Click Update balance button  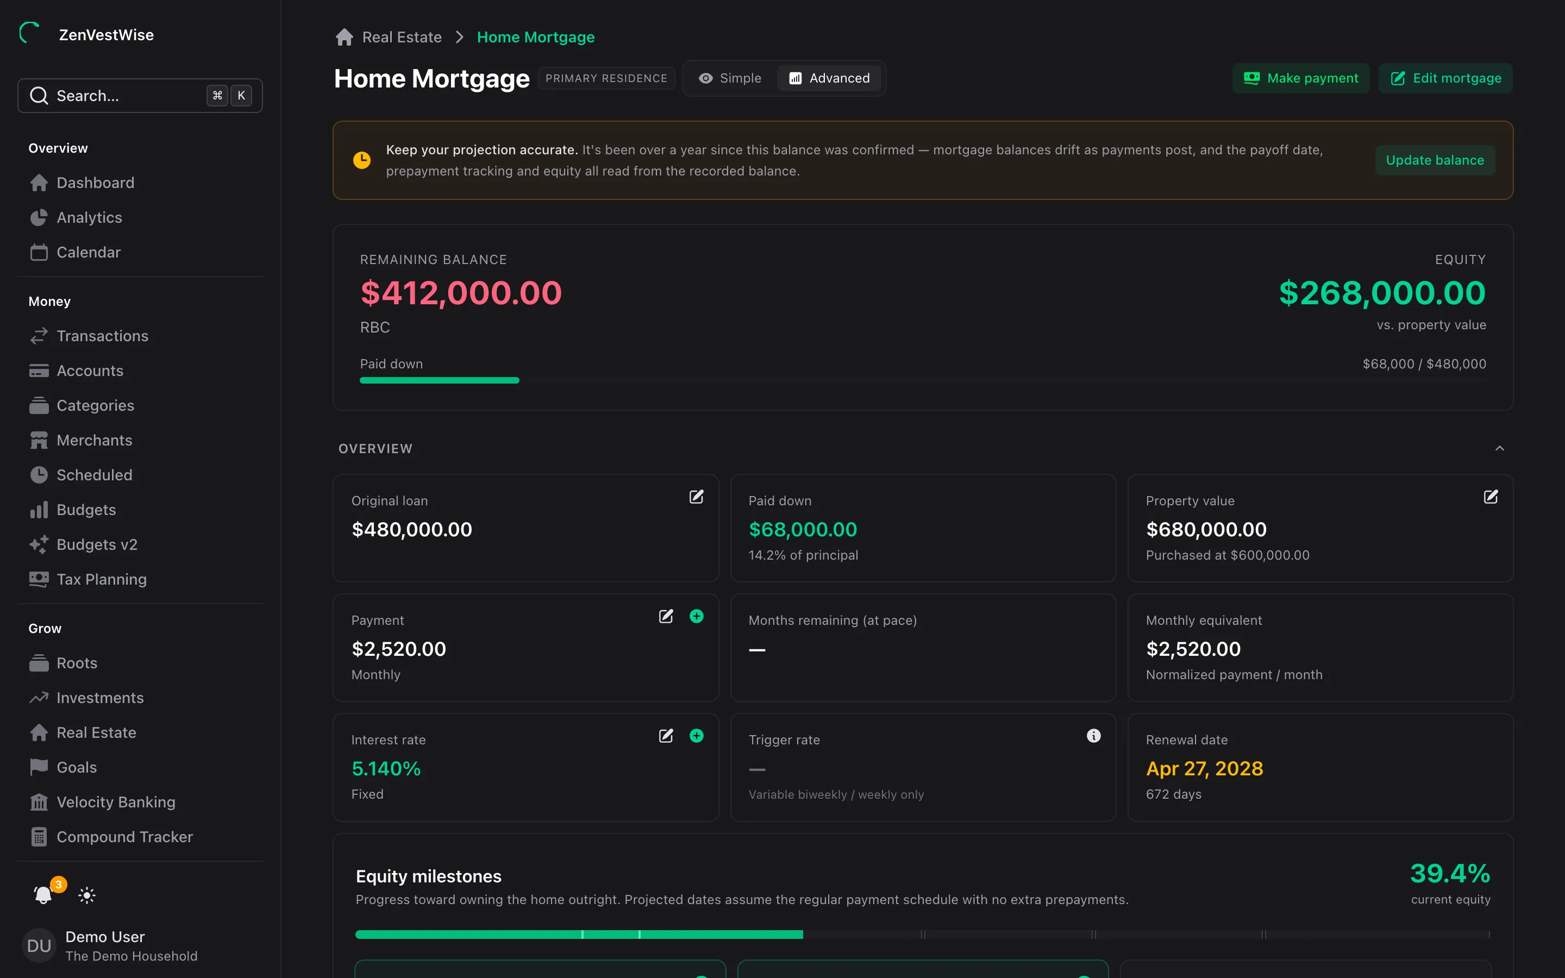click(x=1435, y=160)
